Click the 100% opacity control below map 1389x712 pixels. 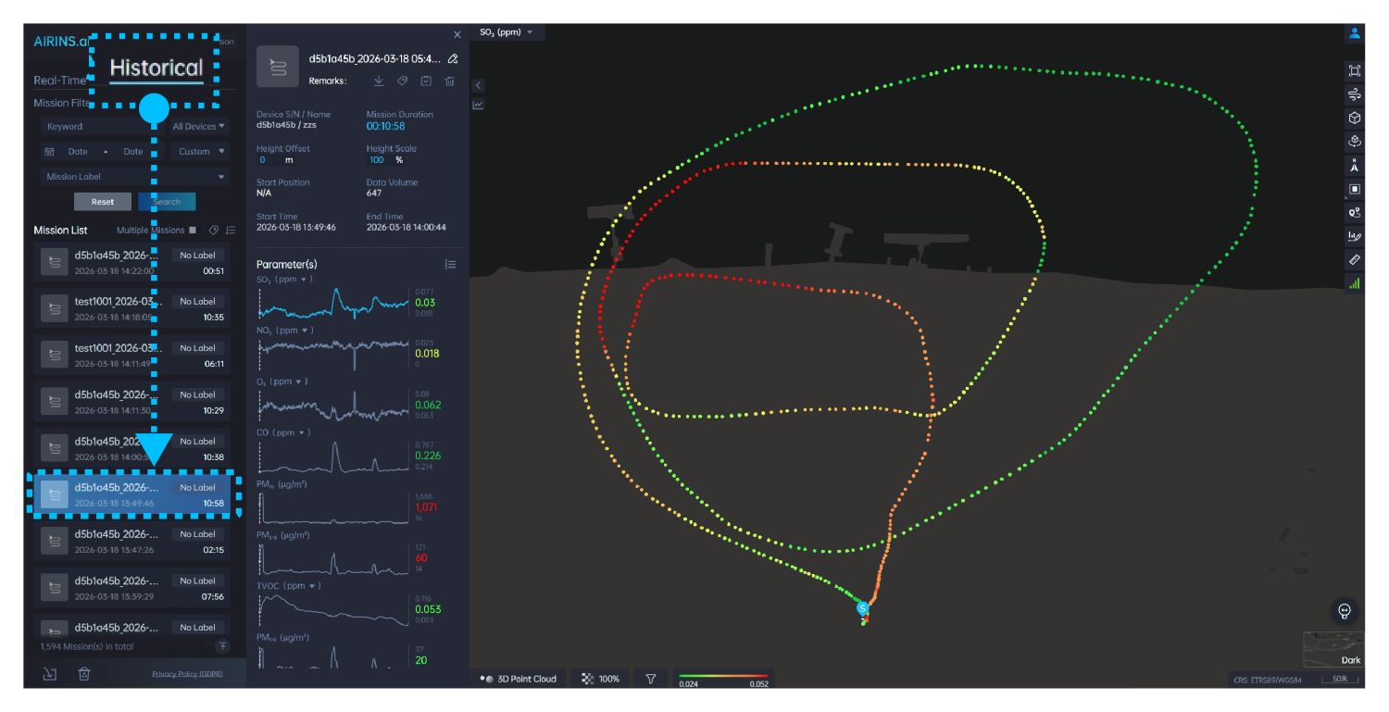tap(601, 679)
